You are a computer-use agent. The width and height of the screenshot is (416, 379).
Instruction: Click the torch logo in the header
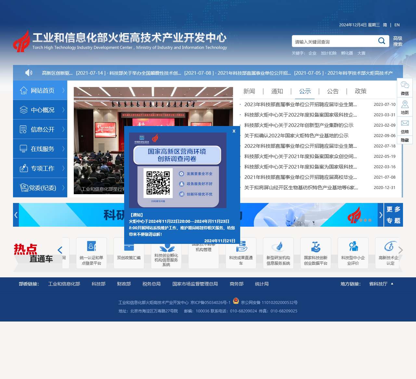click(21, 41)
